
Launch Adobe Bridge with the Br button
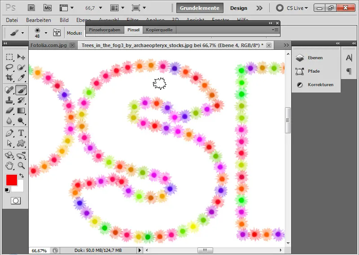pyautogui.click(x=31, y=8)
